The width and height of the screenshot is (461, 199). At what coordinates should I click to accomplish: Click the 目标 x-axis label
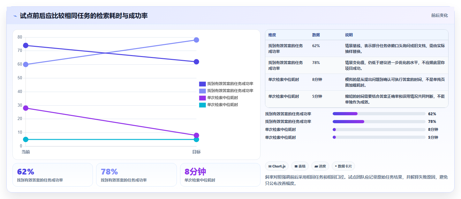[x=196, y=152]
